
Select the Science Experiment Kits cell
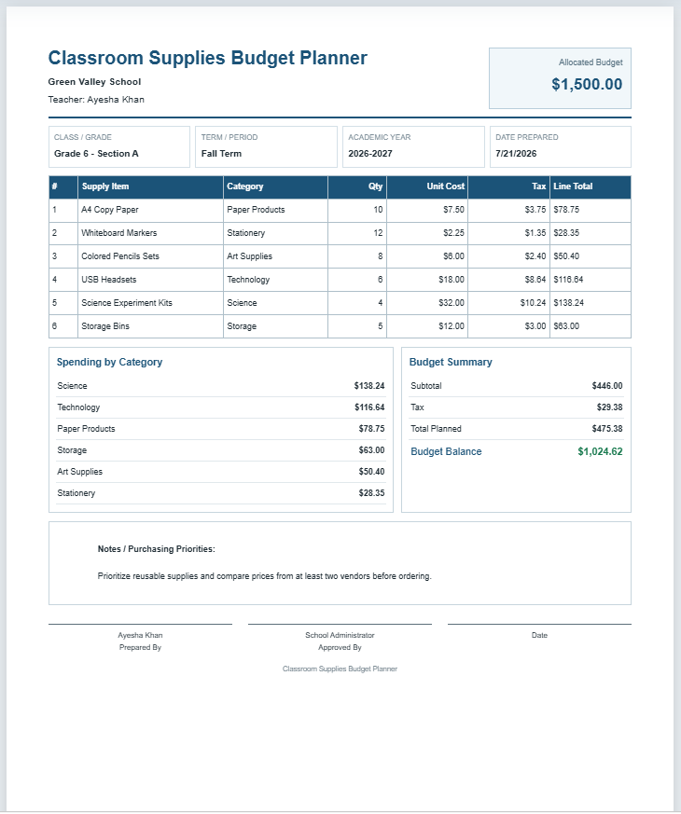click(150, 303)
